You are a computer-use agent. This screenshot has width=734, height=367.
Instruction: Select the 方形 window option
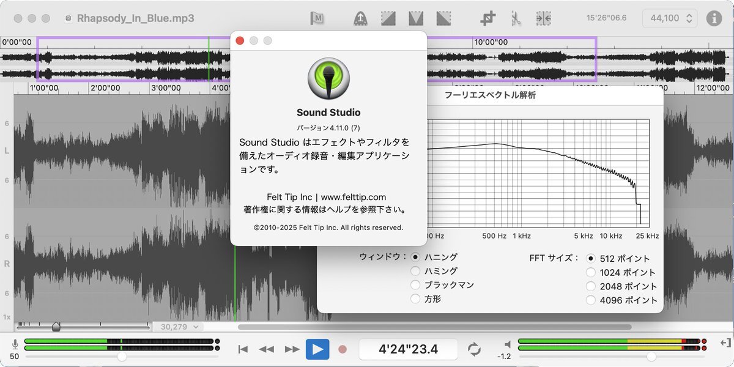pyautogui.click(x=416, y=299)
